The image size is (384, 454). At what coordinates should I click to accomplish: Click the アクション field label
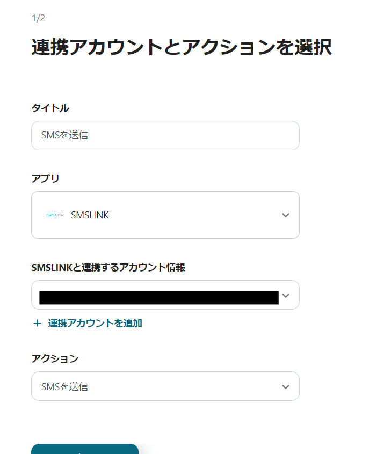(55, 358)
